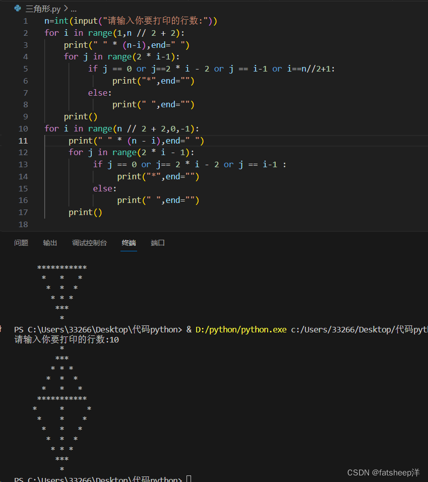Click the line 'for i in range(n // 2 + 2,0,-1):'
Screen dimensions: 428x482
click(x=122, y=128)
